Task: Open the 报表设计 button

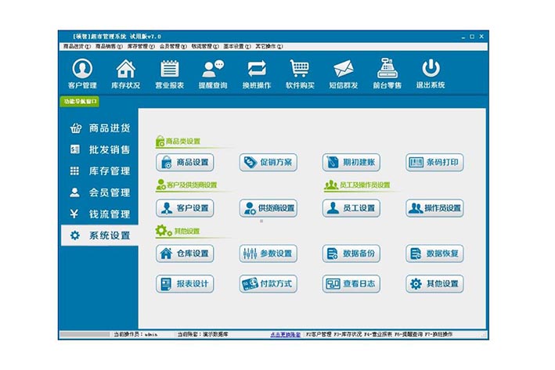Action: pyautogui.click(x=185, y=284)
